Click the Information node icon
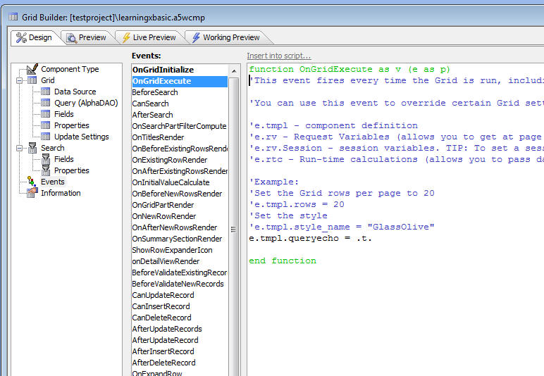Screen dimensions: 544x376 pyautogui.click(x=32, y=193)
